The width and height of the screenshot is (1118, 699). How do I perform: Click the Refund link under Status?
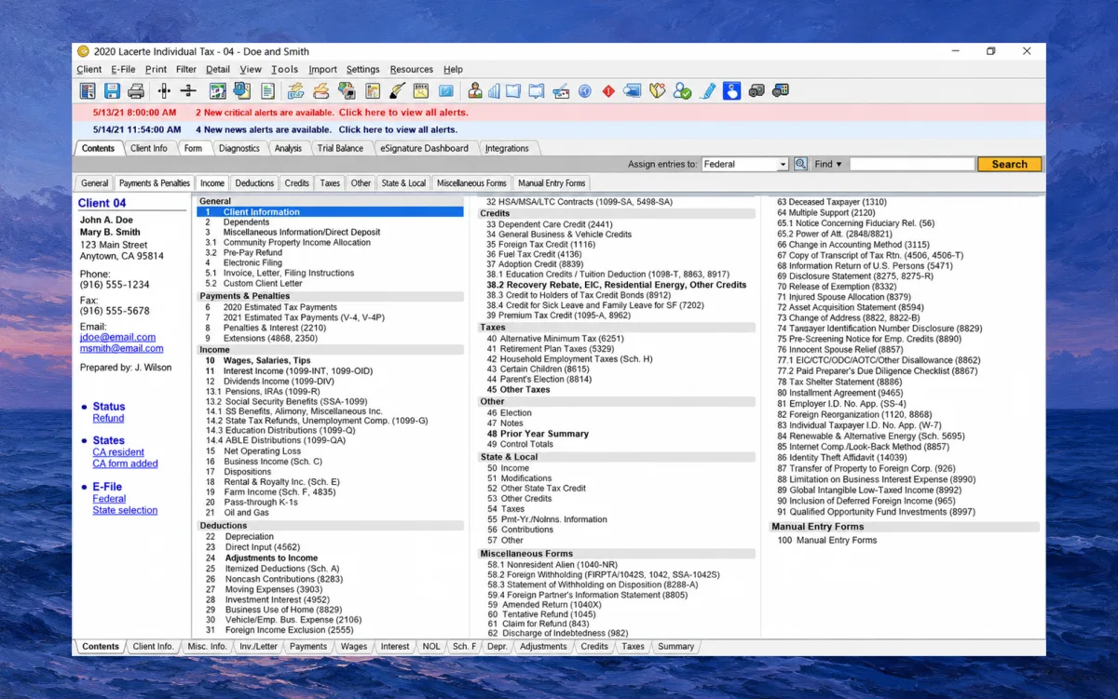click(108, 418)
